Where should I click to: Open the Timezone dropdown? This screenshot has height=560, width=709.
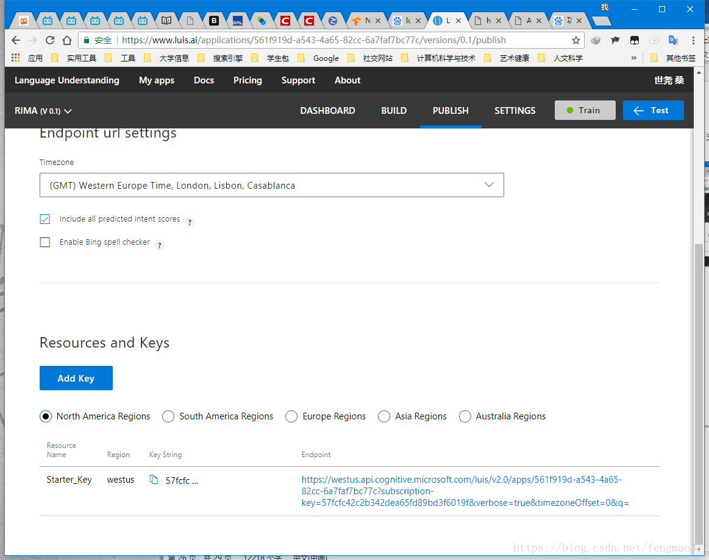pyautogui.click(x=272, y=185)
